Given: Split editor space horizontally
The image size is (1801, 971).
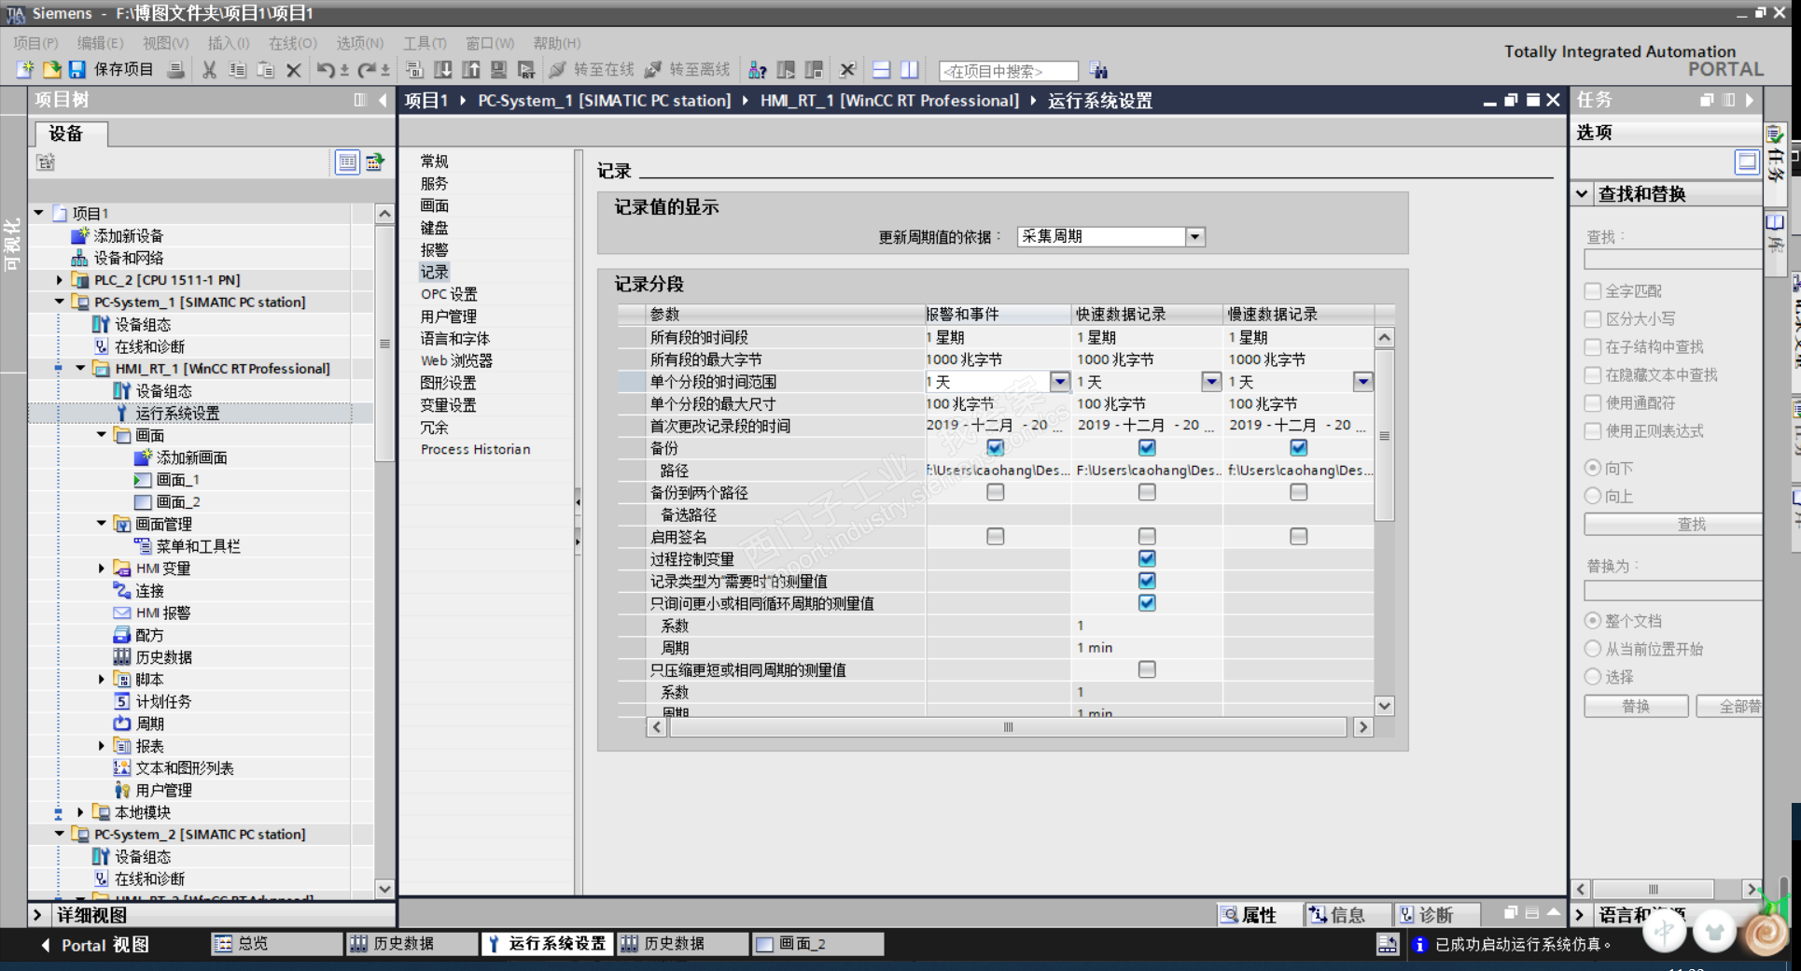Looking at the screenshot, I should tap(881, 70).
